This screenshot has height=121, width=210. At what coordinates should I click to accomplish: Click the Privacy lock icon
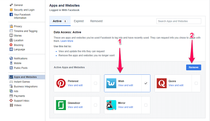pos(11,26)
